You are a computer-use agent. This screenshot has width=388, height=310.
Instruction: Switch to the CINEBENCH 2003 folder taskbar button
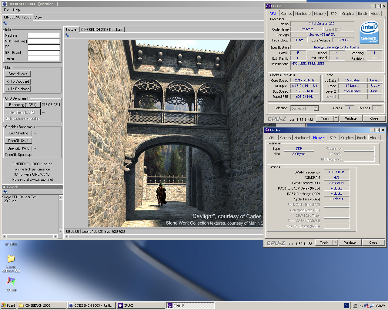(x=42, y=305)
